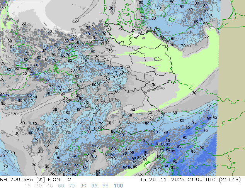Screen dimensions: 245x189
Task: Select the bottom legend value 99
Action: coord(105,186)
